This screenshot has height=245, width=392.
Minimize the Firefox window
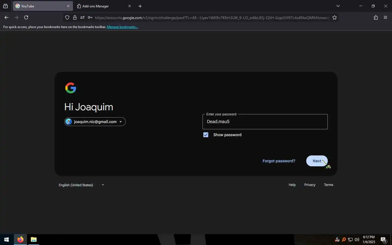pos(361,6)
